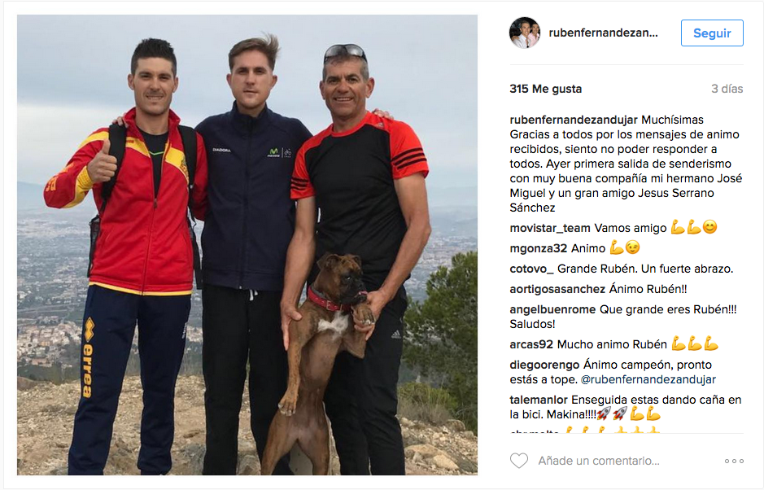Open mgonza32 commenter profile
Image resolution: width=764 pixels, height=490 pixels.
[x=539, y=248]
